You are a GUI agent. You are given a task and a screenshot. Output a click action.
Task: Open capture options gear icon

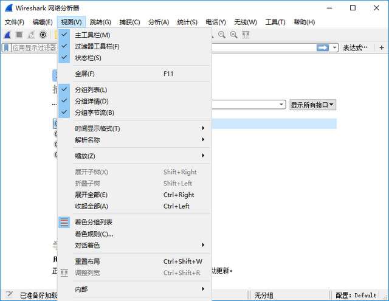[43, 35]
